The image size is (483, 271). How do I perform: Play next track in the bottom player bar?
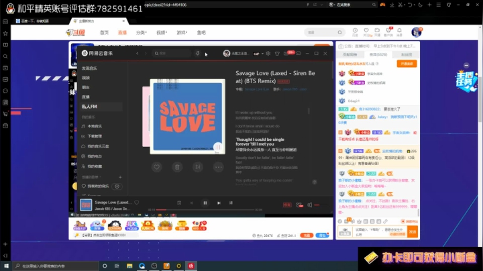coord(219,203)
